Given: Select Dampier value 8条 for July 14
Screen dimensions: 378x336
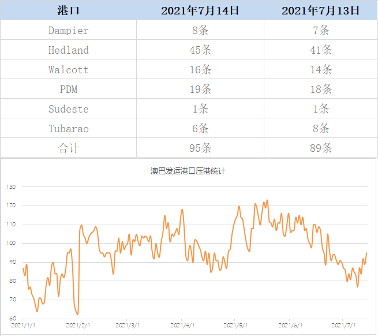Looking at the screenshot, I should pos(200,31).
